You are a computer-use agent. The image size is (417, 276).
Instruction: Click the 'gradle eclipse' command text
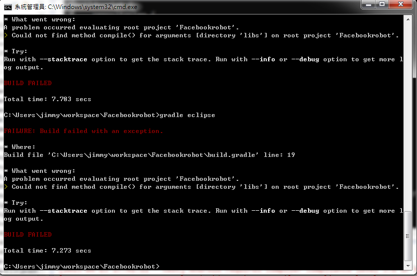(187, 115)
